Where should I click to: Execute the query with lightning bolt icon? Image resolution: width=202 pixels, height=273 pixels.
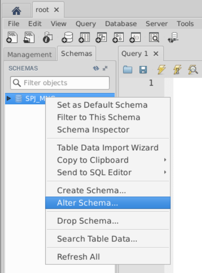click(161, 69)
